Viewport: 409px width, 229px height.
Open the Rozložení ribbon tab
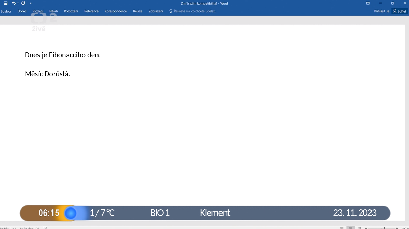pyautogui.click(x=71, y=11)
